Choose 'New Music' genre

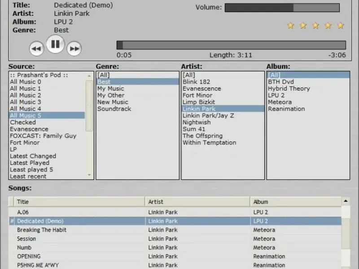(x=138, y=102)
